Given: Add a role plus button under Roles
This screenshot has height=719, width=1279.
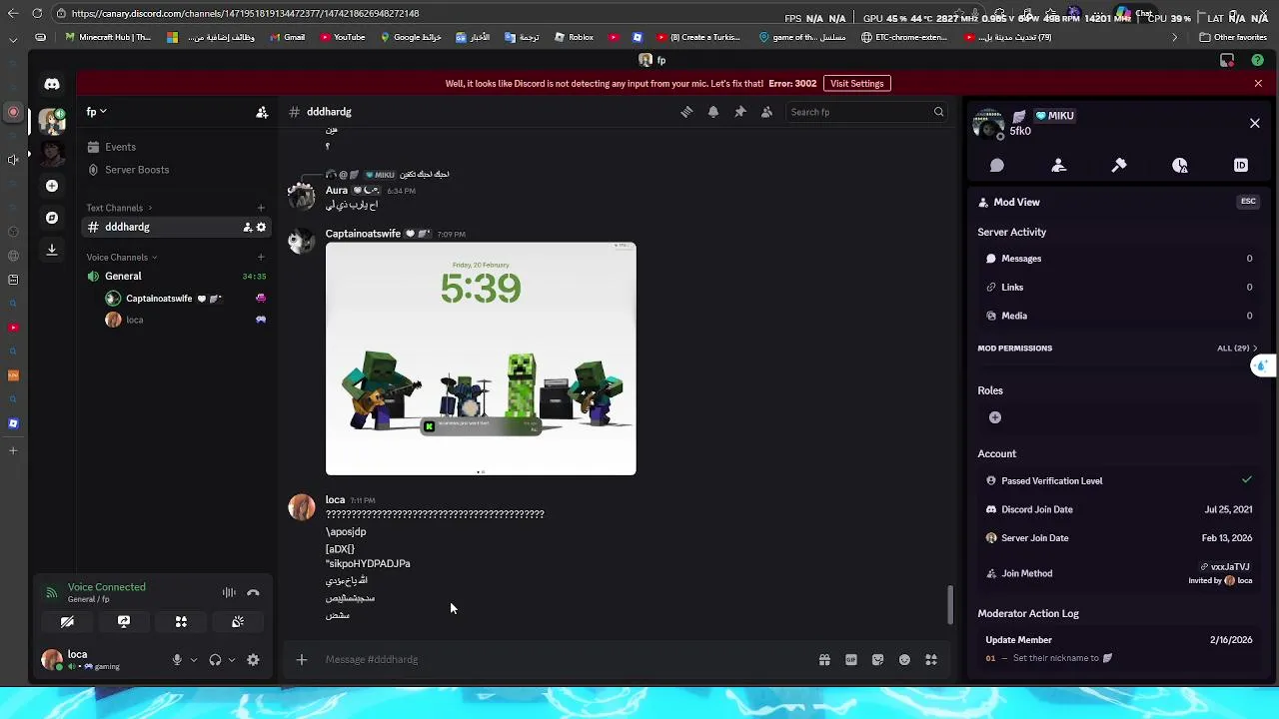Looking at the screenshot, I should coord(994,417).
